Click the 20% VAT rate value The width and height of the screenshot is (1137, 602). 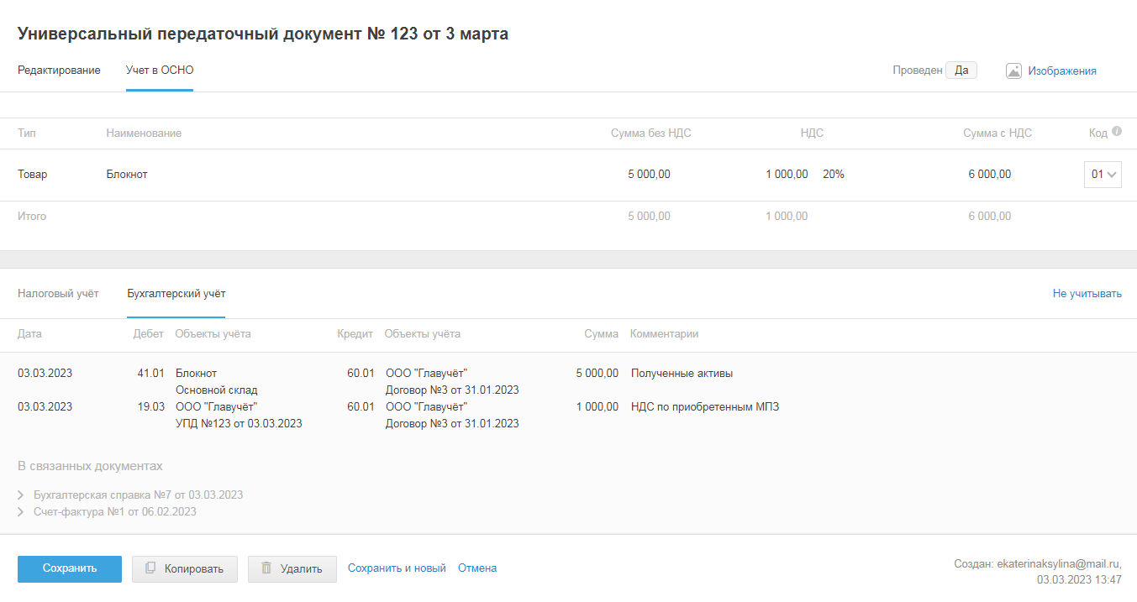[834, 175]
